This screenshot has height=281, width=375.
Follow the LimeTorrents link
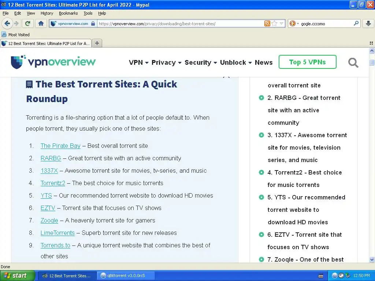57,233
